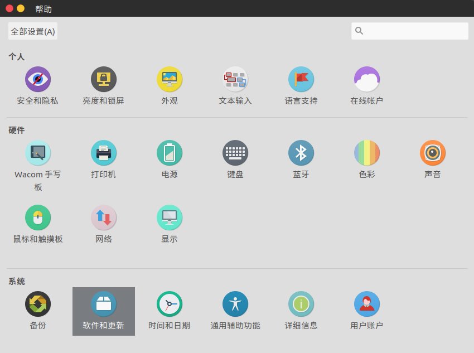Screen dimensions: 474x353
Task: Minimize window using the yellow button
Action: pos(21,8)
